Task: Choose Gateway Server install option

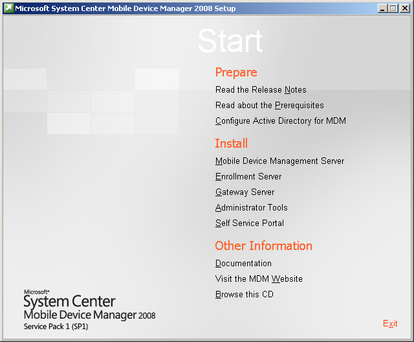Action: coord(245,192)
